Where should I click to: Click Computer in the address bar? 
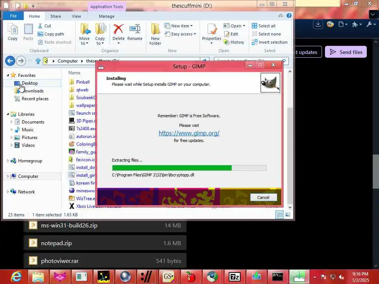(x=68, y=61)
